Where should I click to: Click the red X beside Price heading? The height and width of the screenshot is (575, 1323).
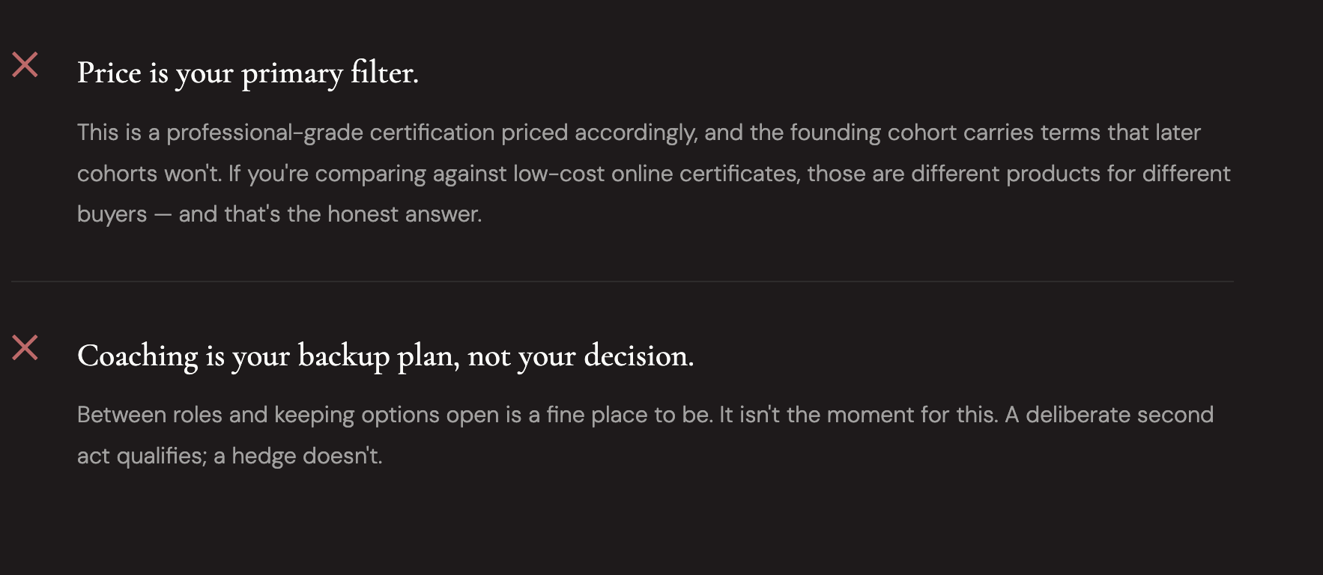tap(25, 65)
